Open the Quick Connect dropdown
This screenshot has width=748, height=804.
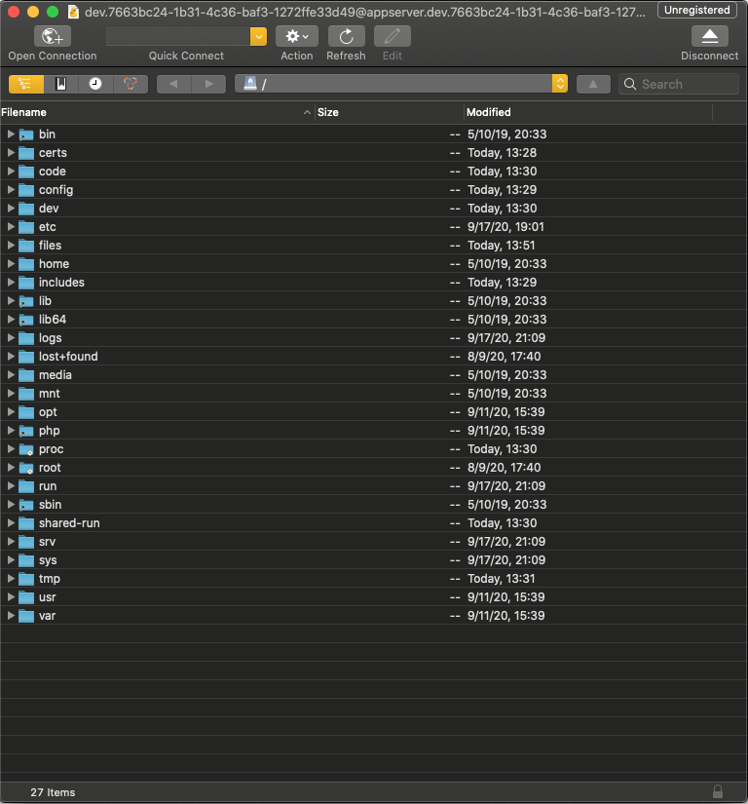258,37
